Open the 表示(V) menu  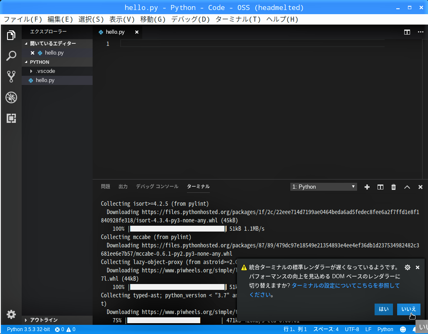tap(122, 19)
